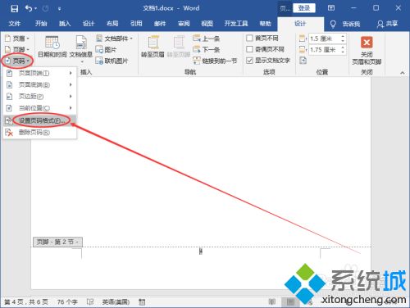The image size is (410, 308).
Task: Open the 文件 tab
Action: coord(15,24)
